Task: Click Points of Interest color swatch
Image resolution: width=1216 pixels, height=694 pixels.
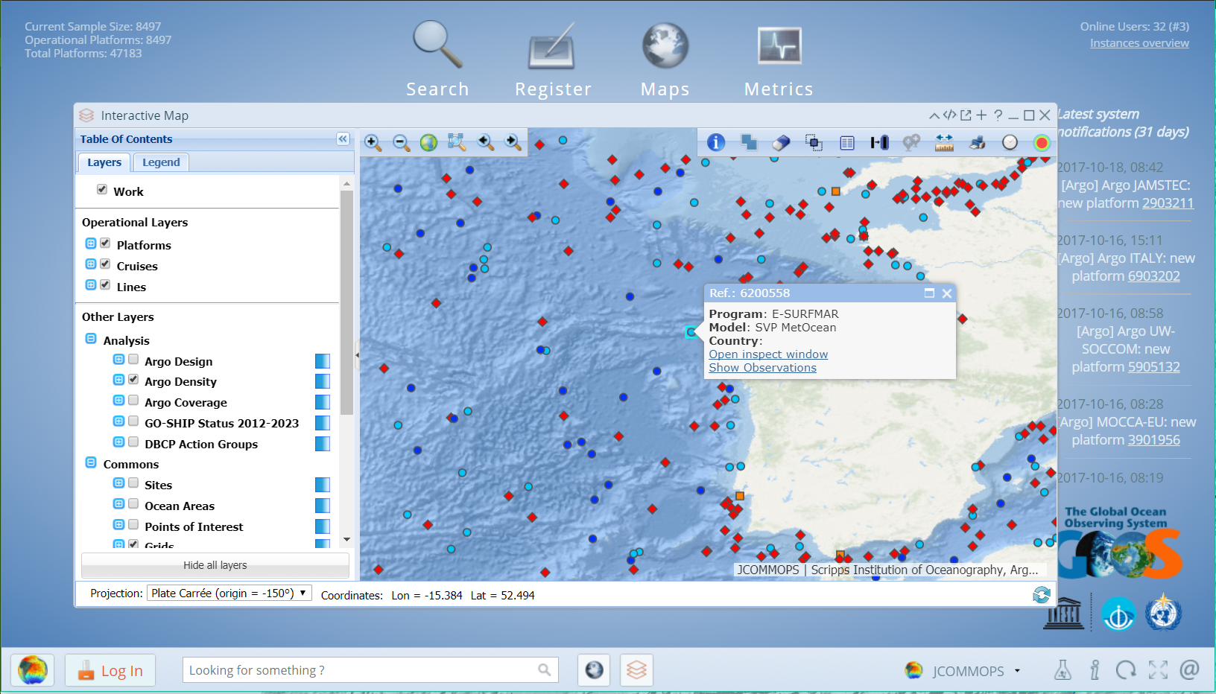Action: coord(323,526)
